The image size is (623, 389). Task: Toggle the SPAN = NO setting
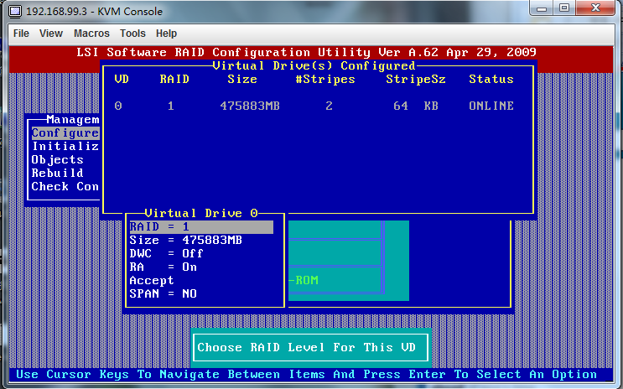tap(163, 293)
